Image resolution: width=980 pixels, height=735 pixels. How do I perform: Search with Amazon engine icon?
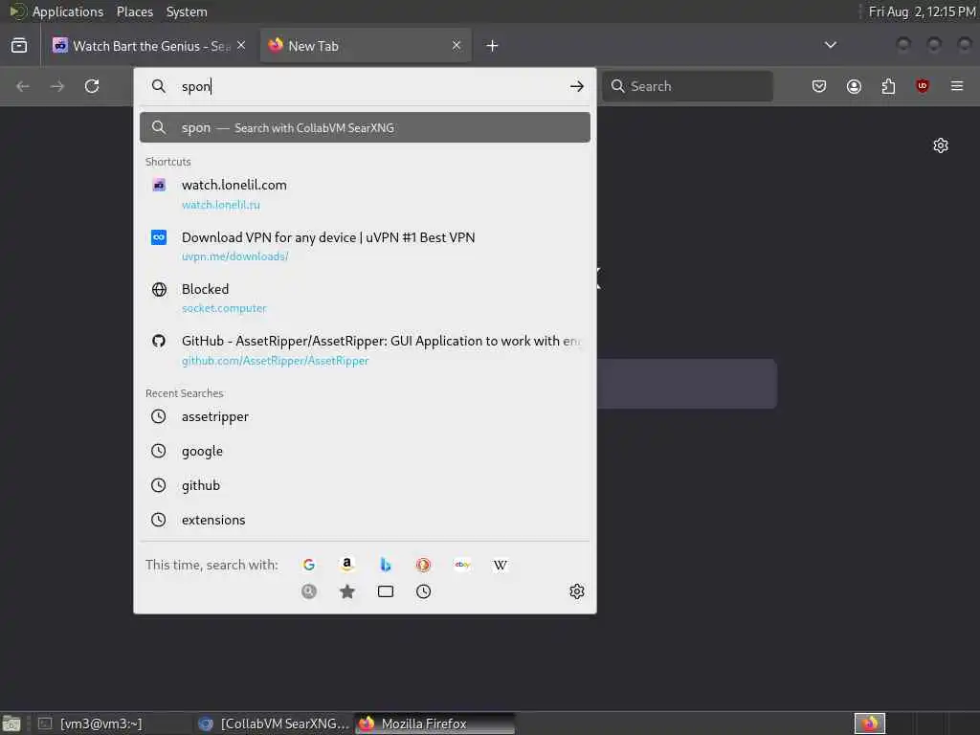[x=346, y=565]
